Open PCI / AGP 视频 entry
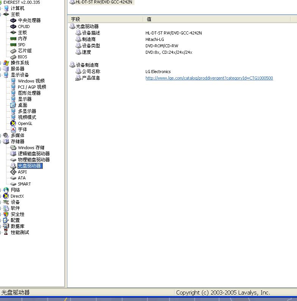This screenshot has height=301, width=297. click(x=32, y=87)
